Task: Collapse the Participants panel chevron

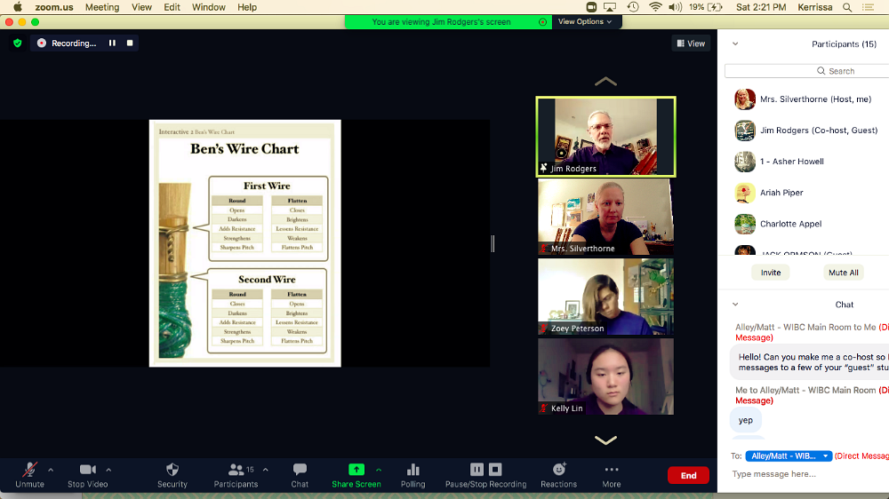Action: [x=735, y=44]
